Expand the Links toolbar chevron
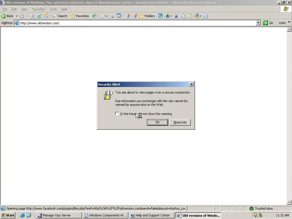The image size is (292, 219). pos(289,22)
